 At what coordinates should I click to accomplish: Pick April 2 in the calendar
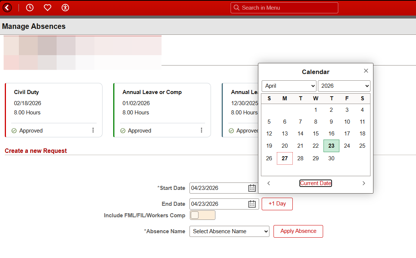331,110
